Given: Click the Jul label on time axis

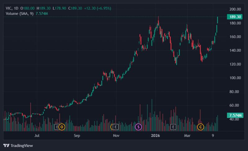Looking at the screenshot, I should click(x=37, y=136).
